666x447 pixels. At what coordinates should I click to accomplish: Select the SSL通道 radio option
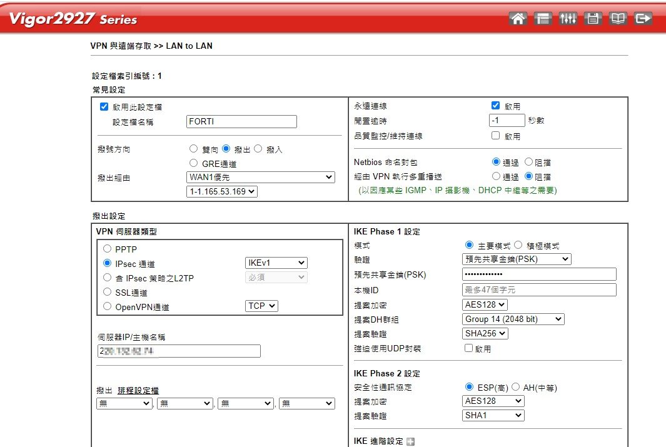(108, 293)
